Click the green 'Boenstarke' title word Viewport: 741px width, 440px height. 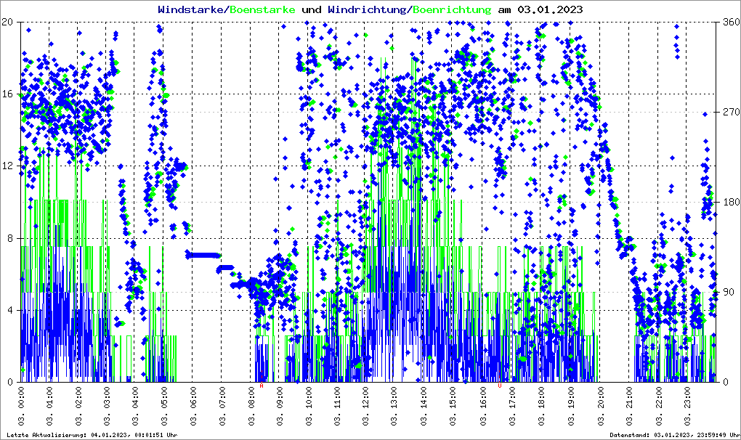click(x=262, y=9)
